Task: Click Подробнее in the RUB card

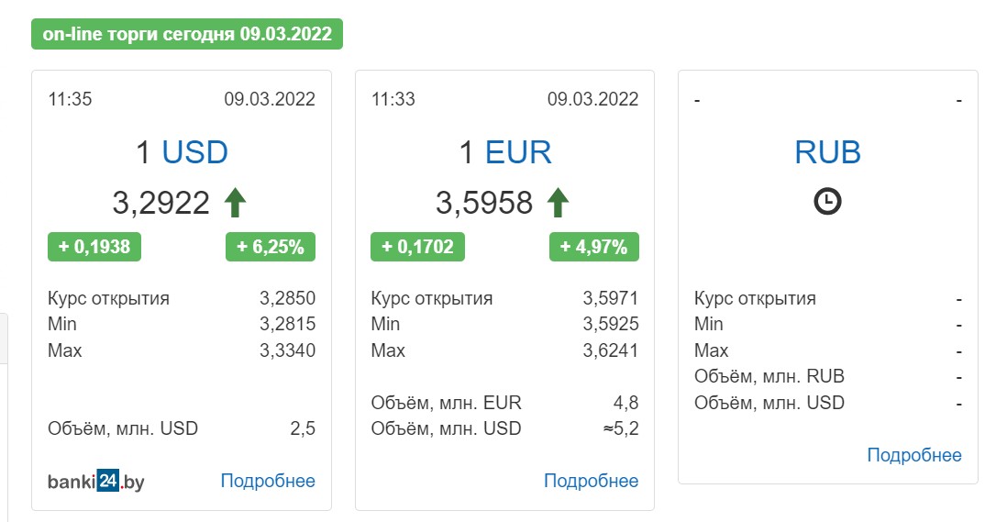Action: [914, 455]
